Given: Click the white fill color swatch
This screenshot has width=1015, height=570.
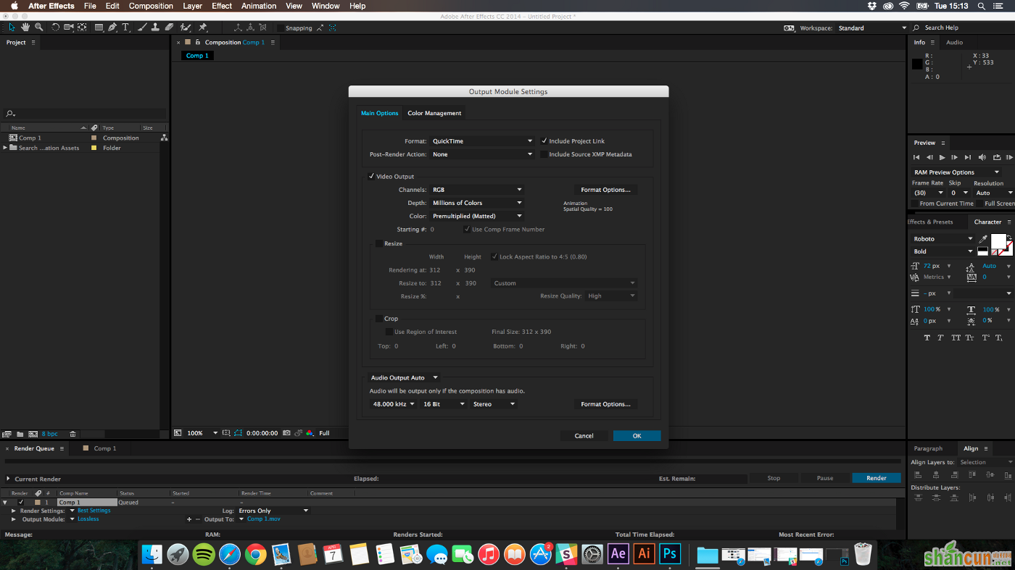Looking at the screenshot, I should click(x=998, y=241).
